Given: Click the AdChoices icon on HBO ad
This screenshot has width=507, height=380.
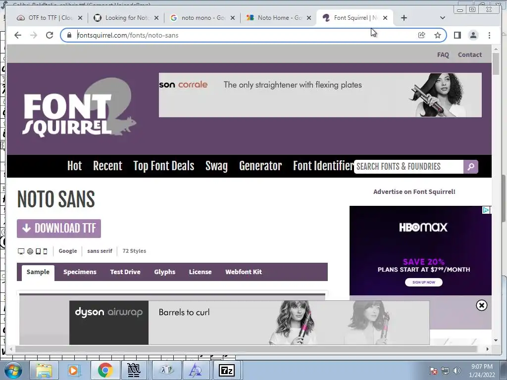Looking at the screenshot, I should point(486,210).
